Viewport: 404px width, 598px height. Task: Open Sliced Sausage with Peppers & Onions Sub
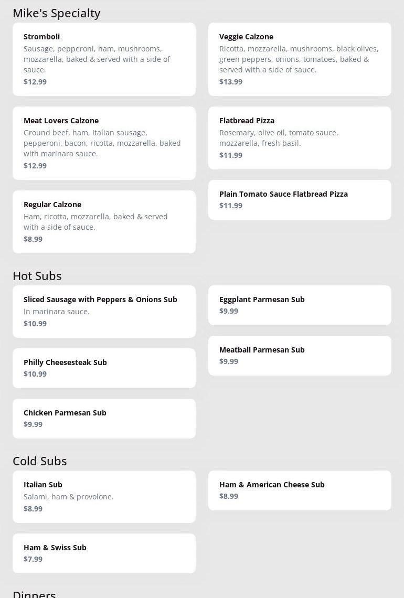click(104, 311)
